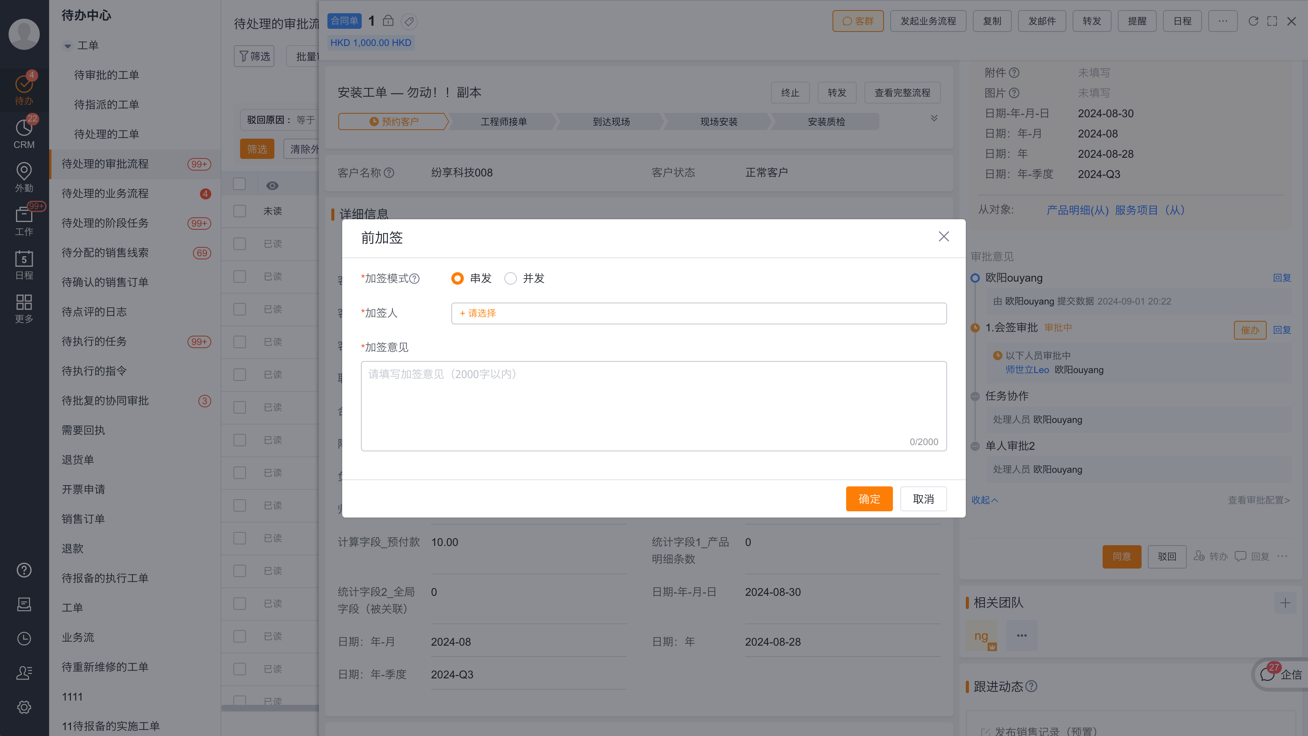The width and height of the screenshot is (1308, 736).
Task: Expand the workflow stages chevron
Action: point(934,119)
